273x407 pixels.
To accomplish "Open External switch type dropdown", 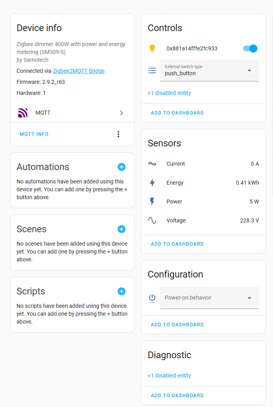I will click(209, 70).
